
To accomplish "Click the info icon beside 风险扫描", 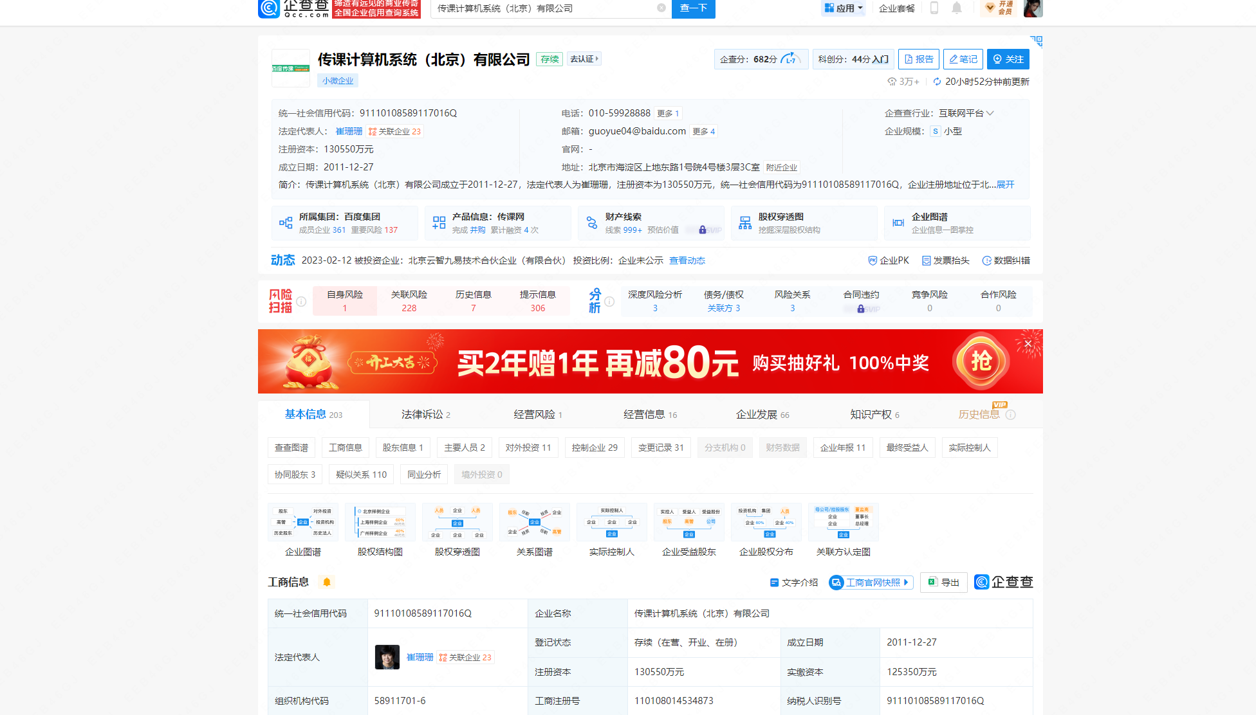I will (x=301, y=302).
